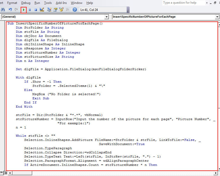Open the Add-Ins menu

61,3
